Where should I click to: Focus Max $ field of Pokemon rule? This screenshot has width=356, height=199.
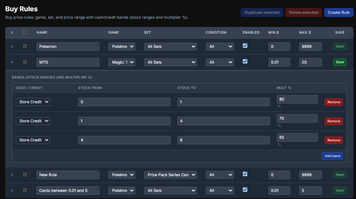(310, 46)
